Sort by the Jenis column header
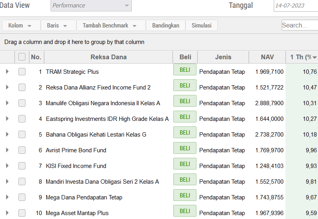Viewport: 318px width, 219px height. [x=223, y=57]
